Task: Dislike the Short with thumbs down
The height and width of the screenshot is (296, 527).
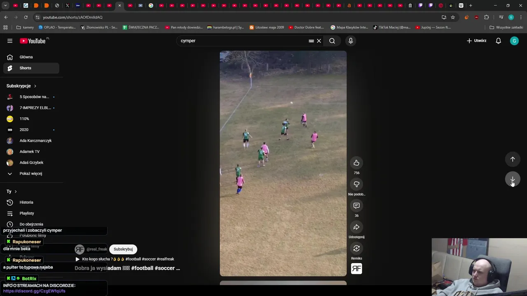Action: click(357, 184)
